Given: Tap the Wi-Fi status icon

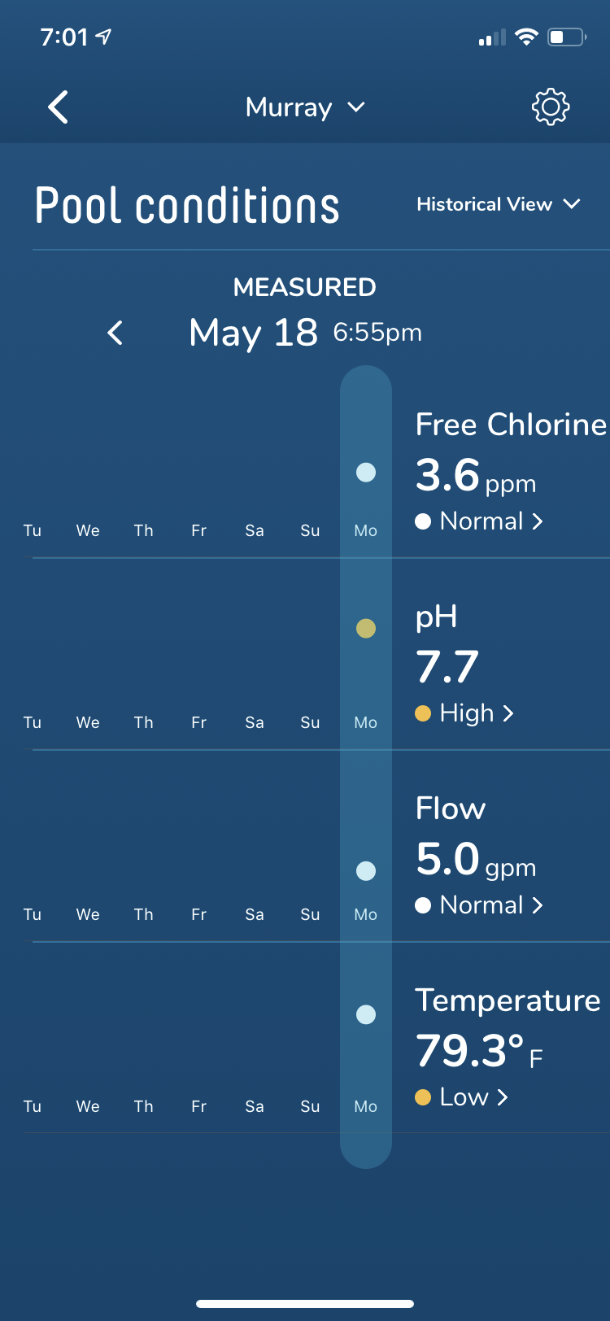Looking at the screenshot, I should coord(527,37).
